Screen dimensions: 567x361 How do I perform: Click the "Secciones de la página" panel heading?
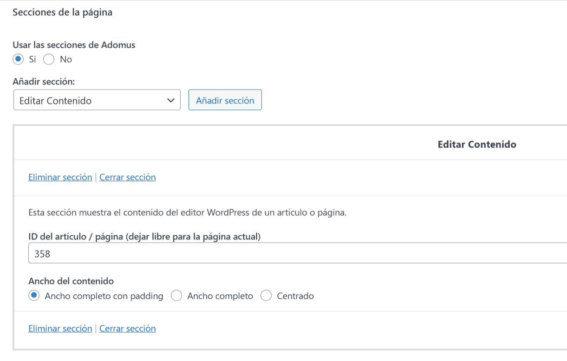[x=62, y=13]
